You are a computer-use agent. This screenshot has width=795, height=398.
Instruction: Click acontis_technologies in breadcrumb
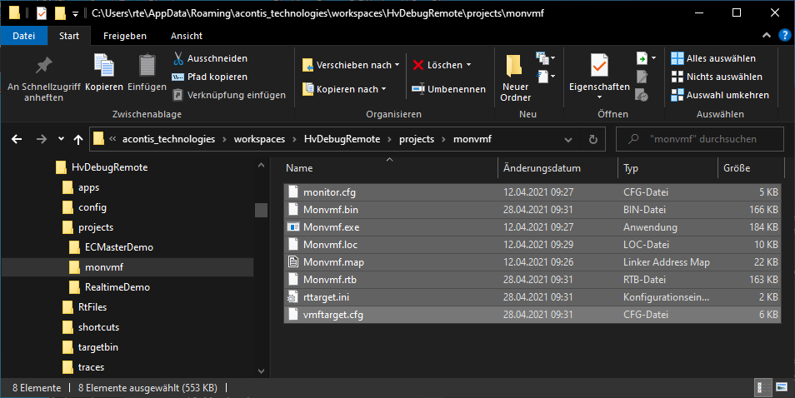click(x=168, y=139)
